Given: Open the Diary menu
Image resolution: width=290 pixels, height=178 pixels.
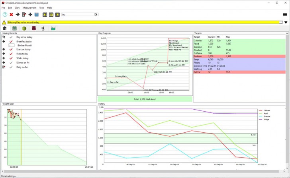Looking at the screenshot, I should pos(17,8).
